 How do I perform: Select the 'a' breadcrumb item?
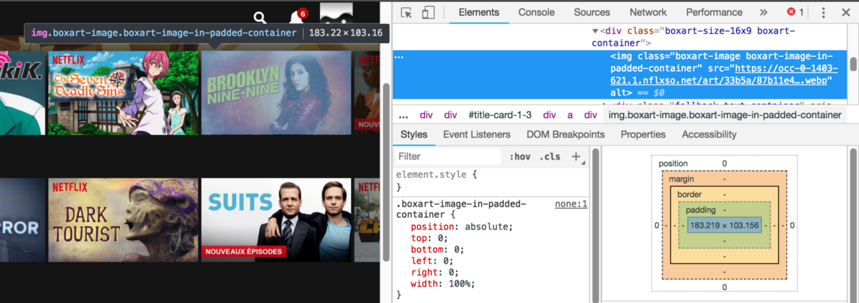pyautogui.click(x=570, y=115)
